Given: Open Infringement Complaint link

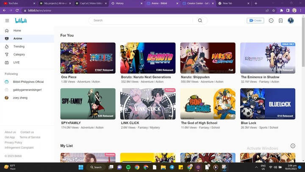Looking at the screenshot, I should 19,148.
